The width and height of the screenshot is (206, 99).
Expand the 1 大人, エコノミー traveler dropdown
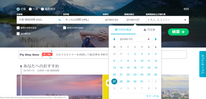point(167,20)
